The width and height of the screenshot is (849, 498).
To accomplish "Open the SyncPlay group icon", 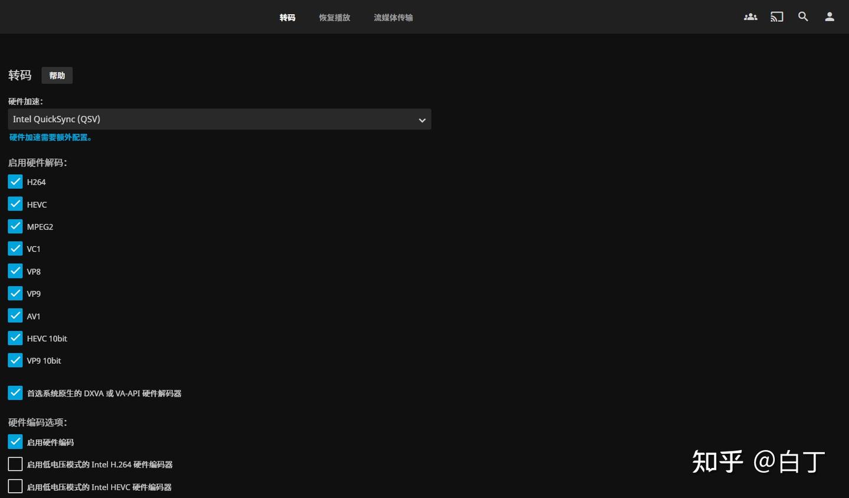I will coord(751,17).
